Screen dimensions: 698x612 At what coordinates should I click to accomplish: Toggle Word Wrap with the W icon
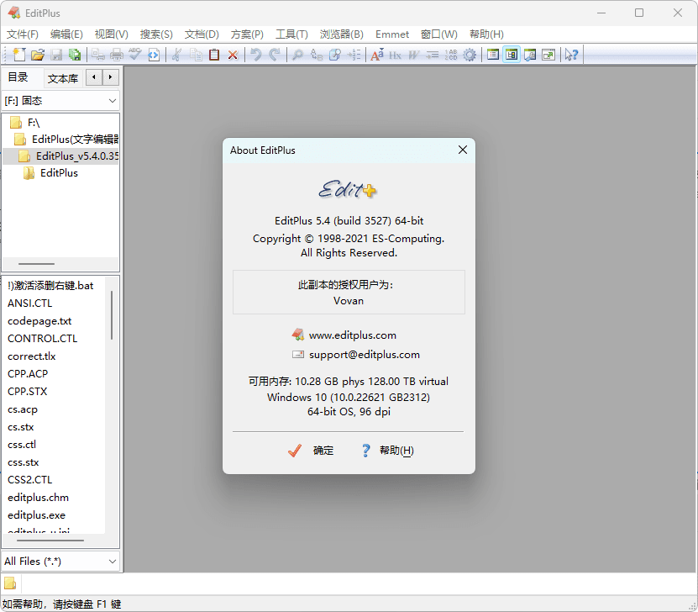[414, 55]
